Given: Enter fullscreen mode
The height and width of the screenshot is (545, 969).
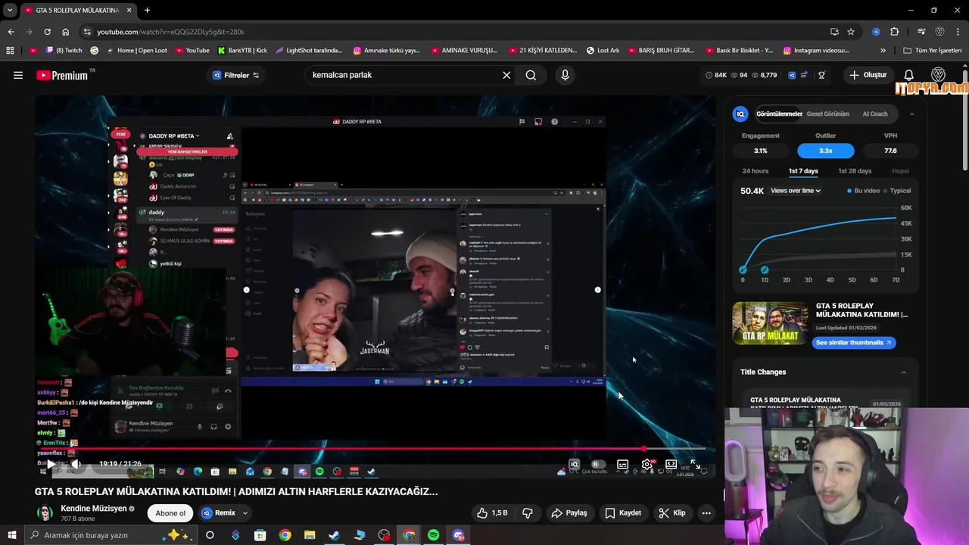Looking at the screenshot, I should click(x=695, y=464).
